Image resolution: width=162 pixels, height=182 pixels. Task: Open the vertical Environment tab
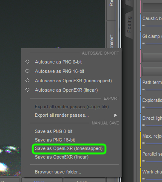click(x=111, y=41)
